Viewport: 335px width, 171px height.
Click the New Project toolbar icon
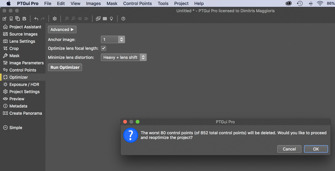(4, 19)
